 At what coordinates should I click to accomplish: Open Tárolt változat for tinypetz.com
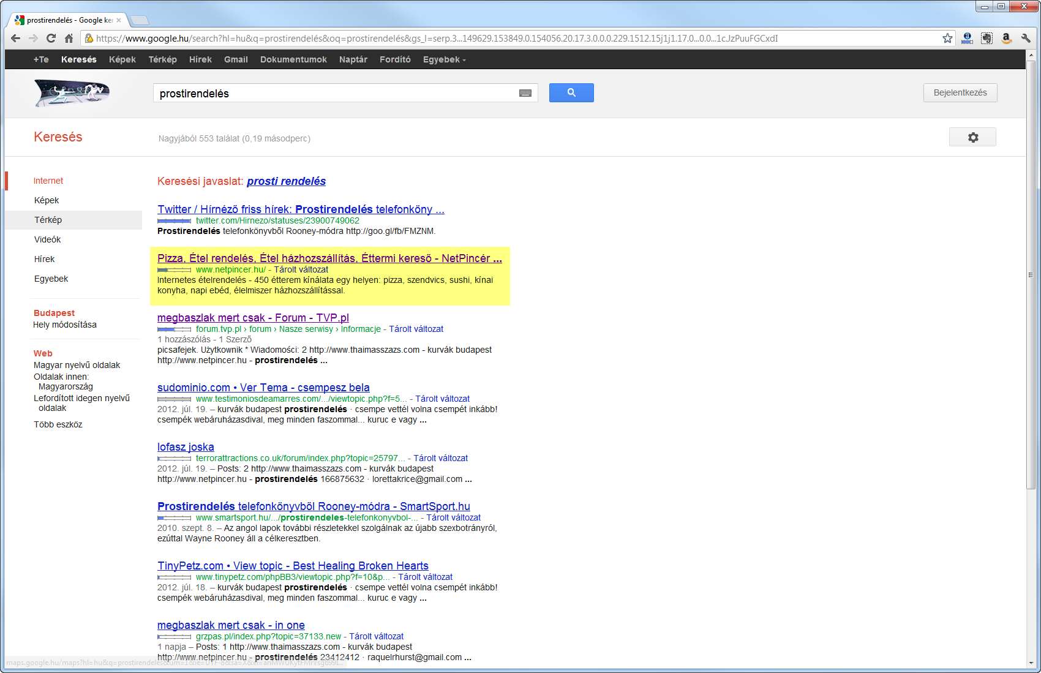pos(425,577)
